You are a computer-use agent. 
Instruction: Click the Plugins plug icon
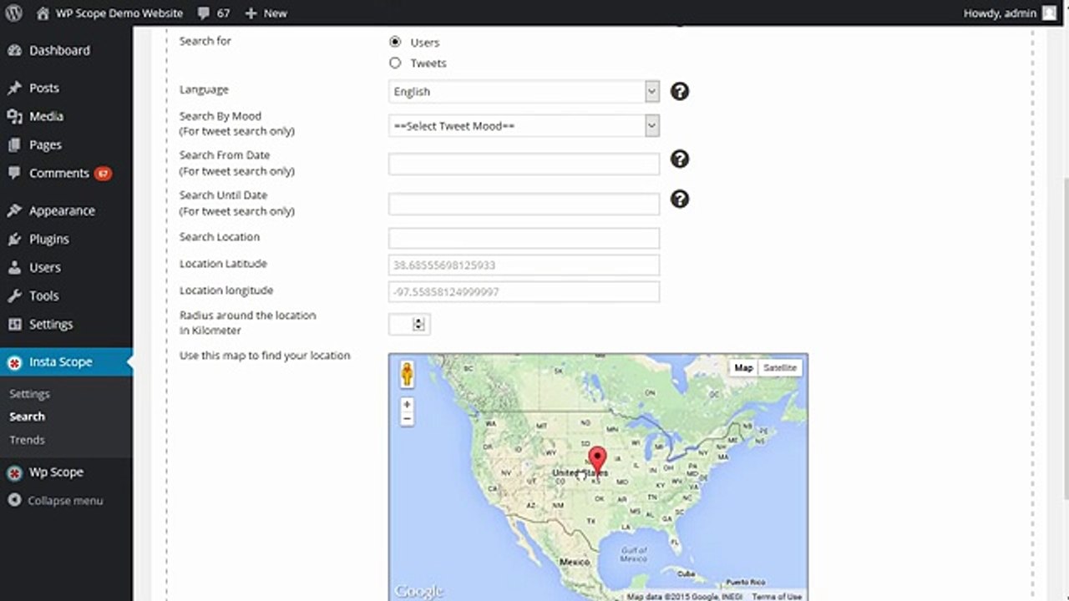[14, 239]
